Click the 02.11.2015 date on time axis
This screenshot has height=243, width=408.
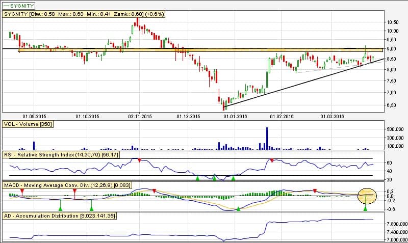click(140, 116)
